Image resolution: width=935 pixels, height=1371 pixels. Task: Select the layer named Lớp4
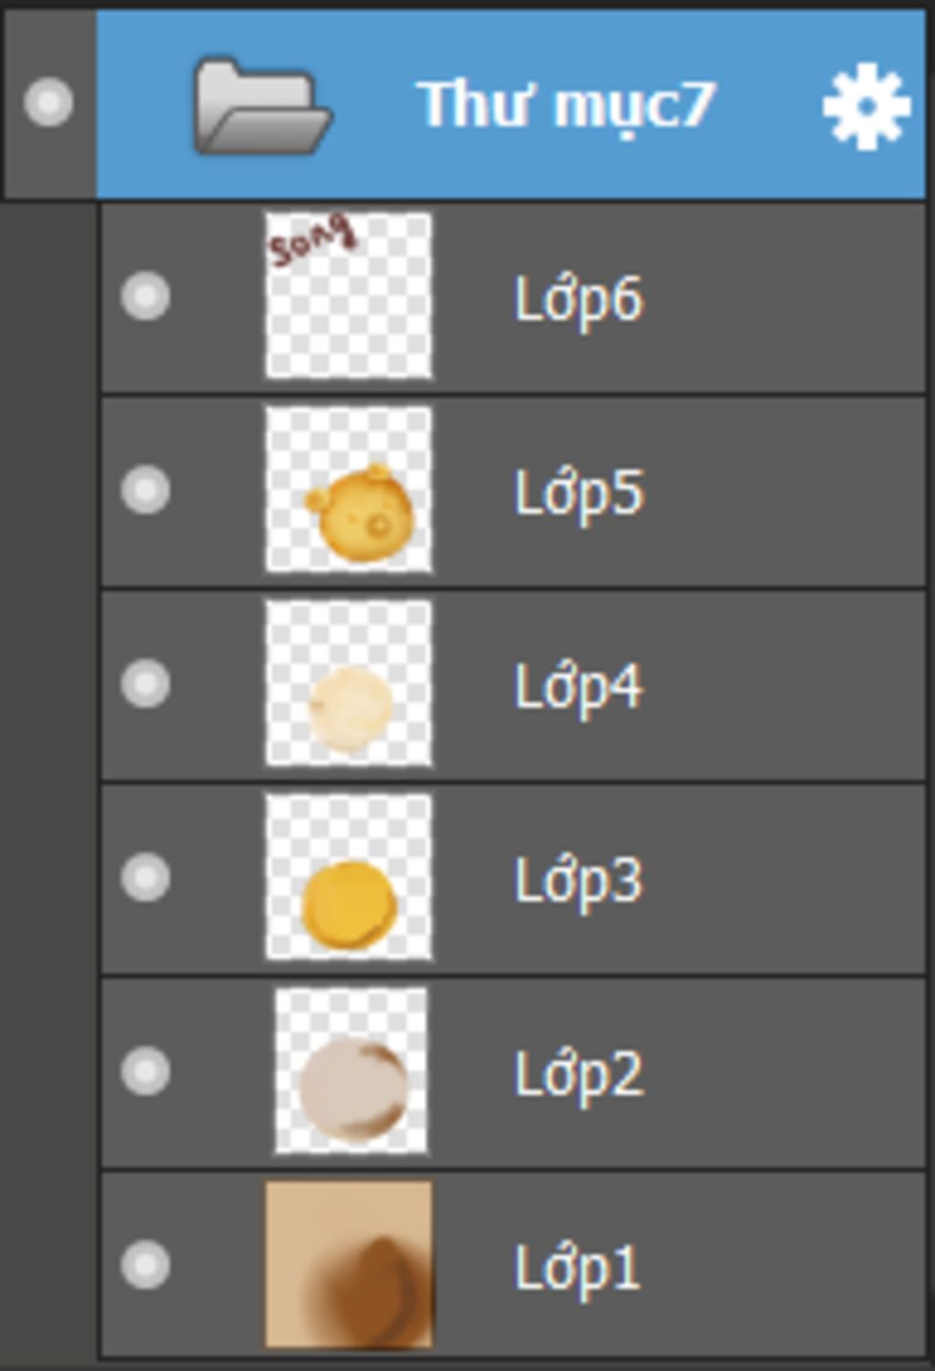click(x=579, y=686)
